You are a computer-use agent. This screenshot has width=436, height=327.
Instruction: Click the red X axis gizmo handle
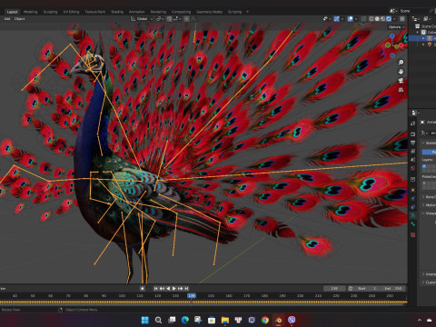tap(401, 45)
